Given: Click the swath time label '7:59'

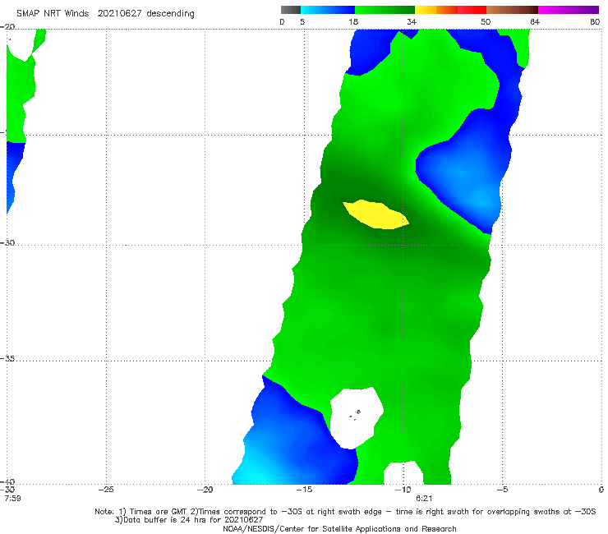Looking at the screenshot, I should tap(12, 499).
